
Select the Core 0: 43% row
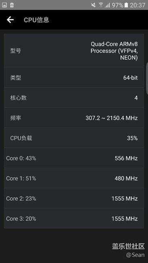(x=74, y=158)
